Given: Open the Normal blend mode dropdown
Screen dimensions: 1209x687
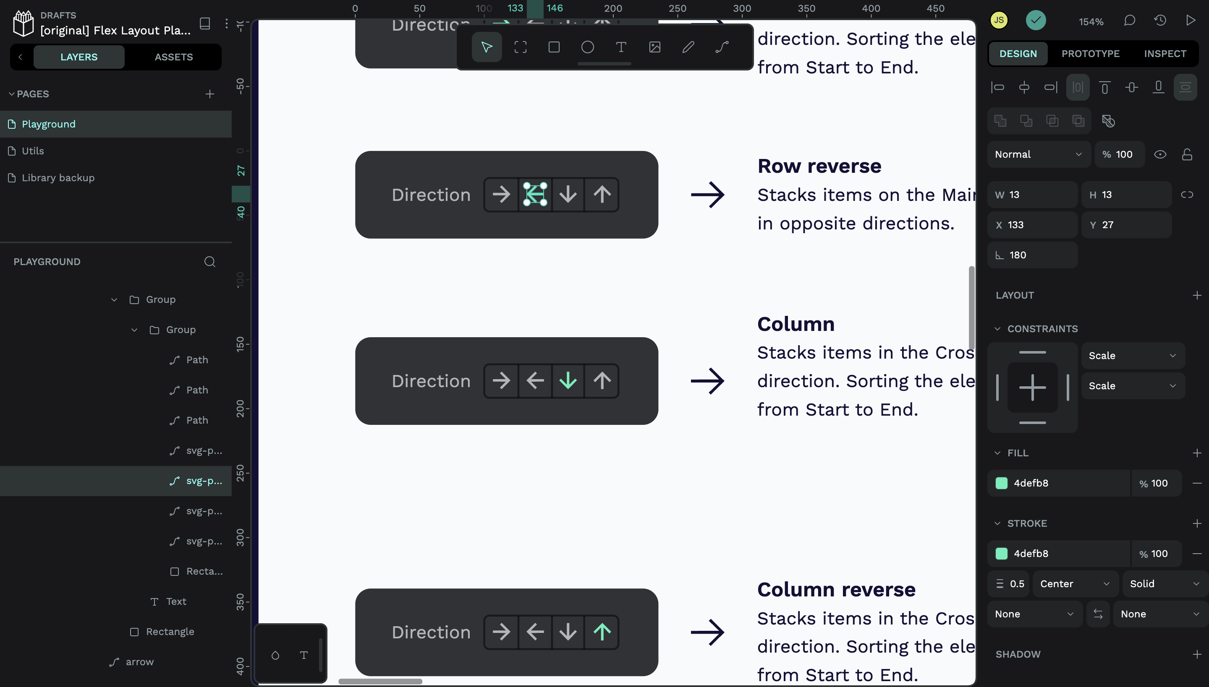Looking at the screenshot, I should tap(1038, 154).
